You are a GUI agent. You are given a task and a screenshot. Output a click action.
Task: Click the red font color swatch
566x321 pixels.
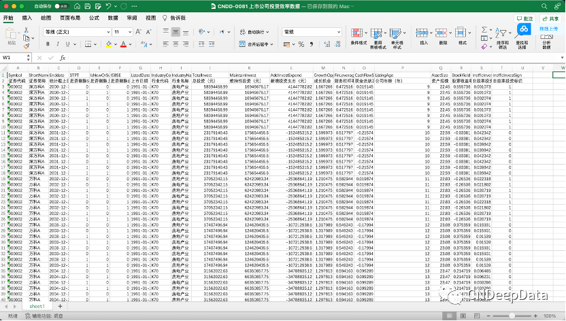[123, 44]
